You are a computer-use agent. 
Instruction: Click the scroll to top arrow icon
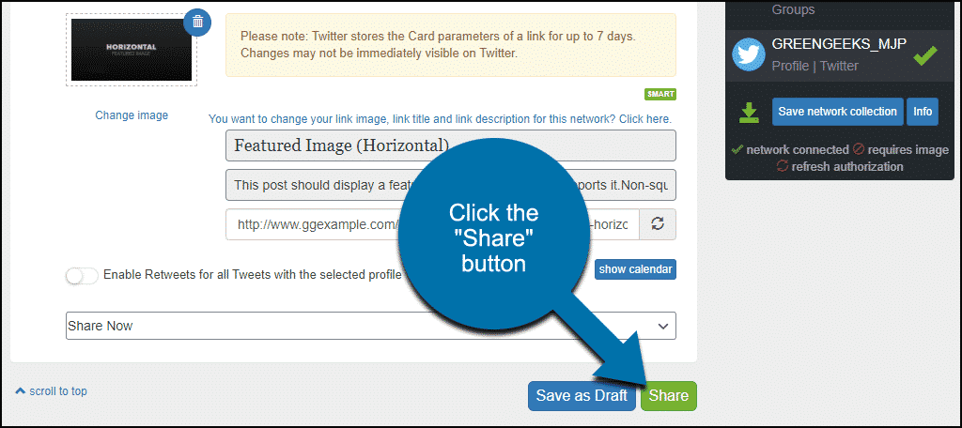[x=21, y=390]
